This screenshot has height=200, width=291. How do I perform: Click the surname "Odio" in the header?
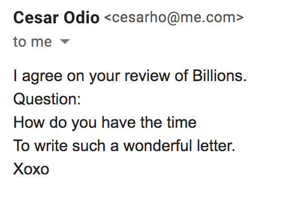(82, 18)
